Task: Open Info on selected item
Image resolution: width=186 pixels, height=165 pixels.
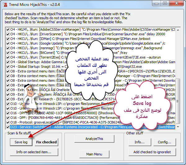Action: click(x=34, y=152)
